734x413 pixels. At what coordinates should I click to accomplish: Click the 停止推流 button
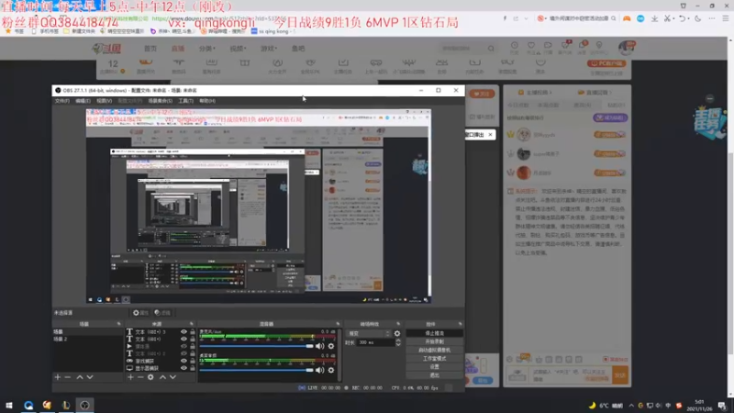(434, 333)
